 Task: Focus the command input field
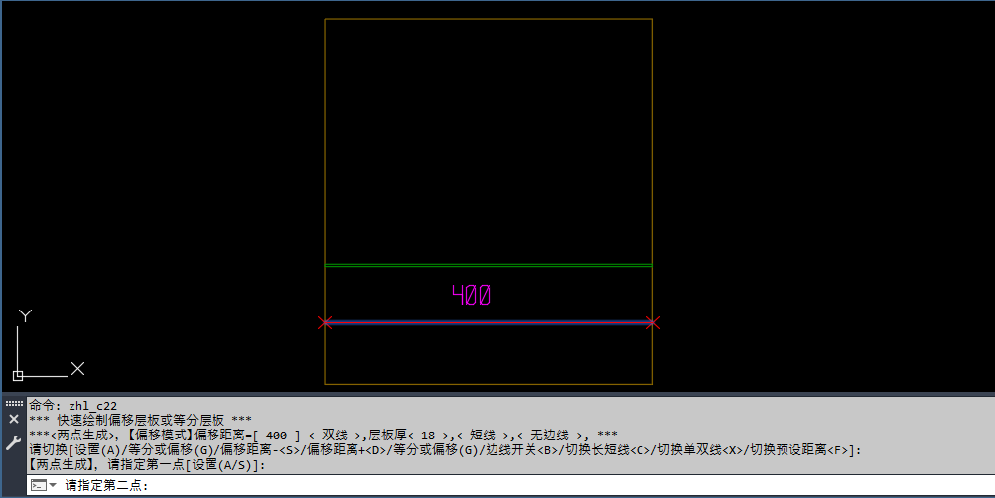point(510,485)
